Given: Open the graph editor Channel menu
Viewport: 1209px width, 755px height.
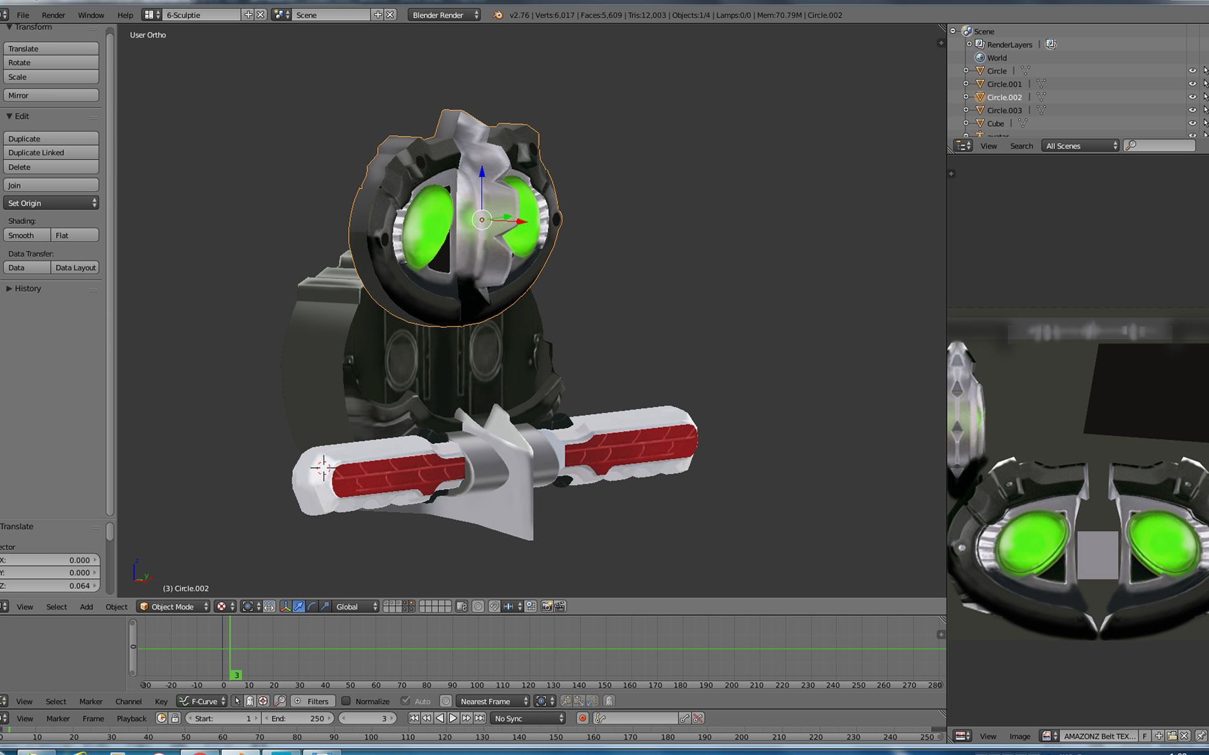Looking at the screenshot, I should [128, 701].
